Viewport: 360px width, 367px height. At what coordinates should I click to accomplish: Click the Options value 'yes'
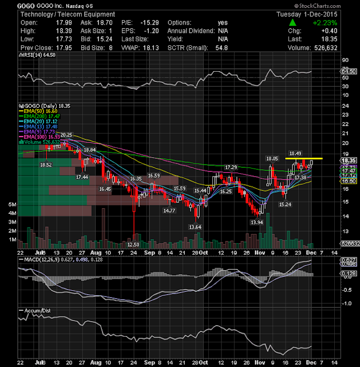pyautogui.click(x=223, y=23)
